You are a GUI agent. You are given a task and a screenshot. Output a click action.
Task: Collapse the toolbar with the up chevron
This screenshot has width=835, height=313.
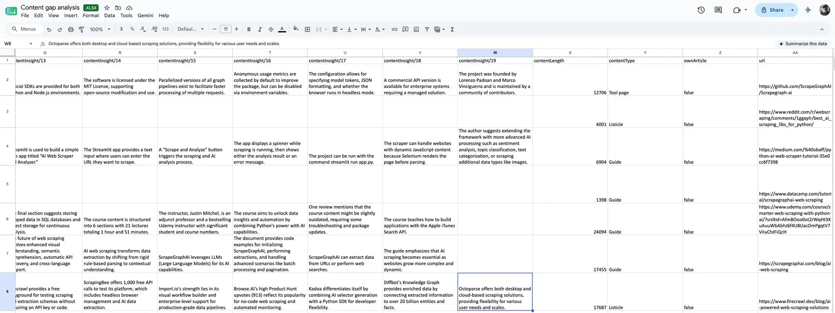pos(821,30)
